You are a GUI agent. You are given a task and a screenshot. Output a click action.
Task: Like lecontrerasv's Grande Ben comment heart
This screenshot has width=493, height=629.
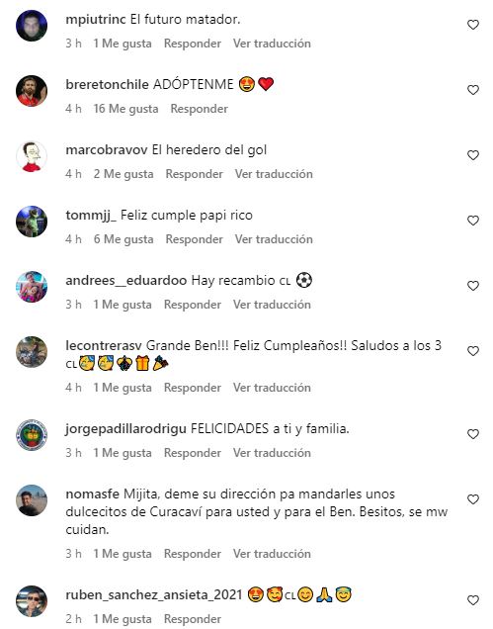point(473,351)
